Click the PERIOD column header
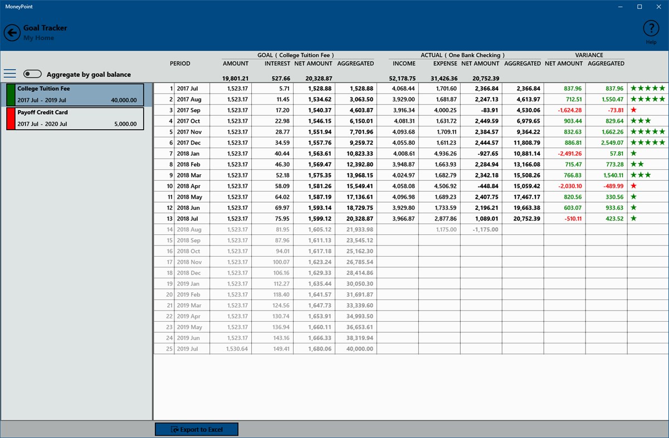 [x=180, y=63]
